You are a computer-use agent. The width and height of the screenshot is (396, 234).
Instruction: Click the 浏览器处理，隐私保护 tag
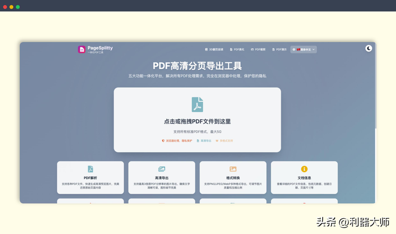click(x=177, y=140)
